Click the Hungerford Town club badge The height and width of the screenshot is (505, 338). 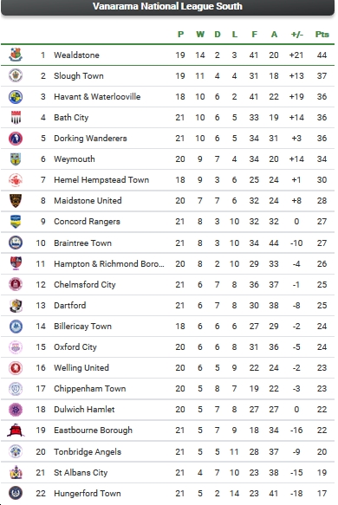pos(16,493)
